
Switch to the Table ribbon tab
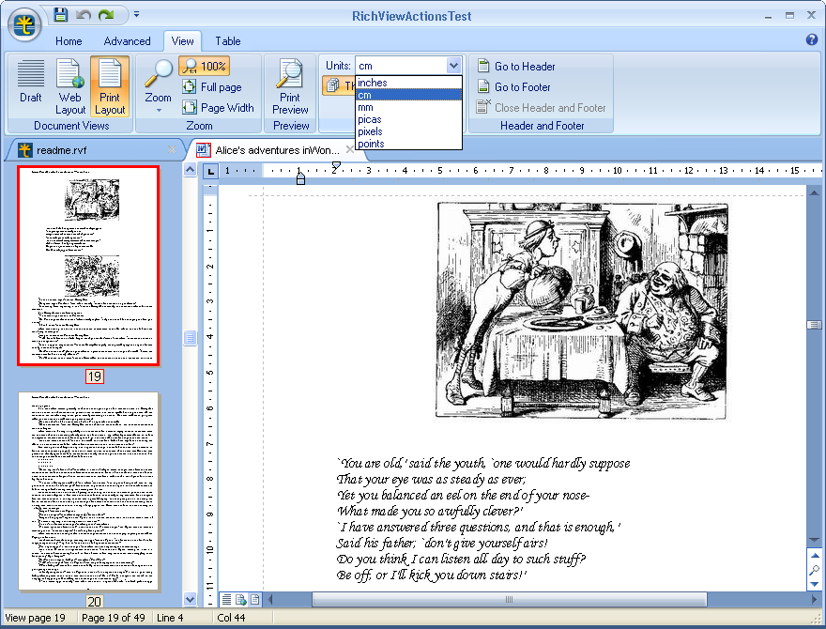227,41
